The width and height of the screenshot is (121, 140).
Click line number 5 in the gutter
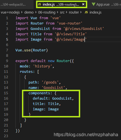(x=7, y=40)
